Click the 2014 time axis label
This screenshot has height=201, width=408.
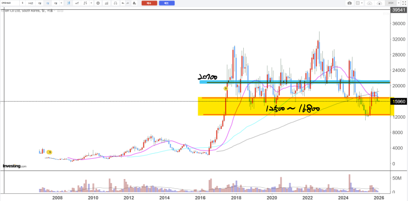tap(164, 197)
